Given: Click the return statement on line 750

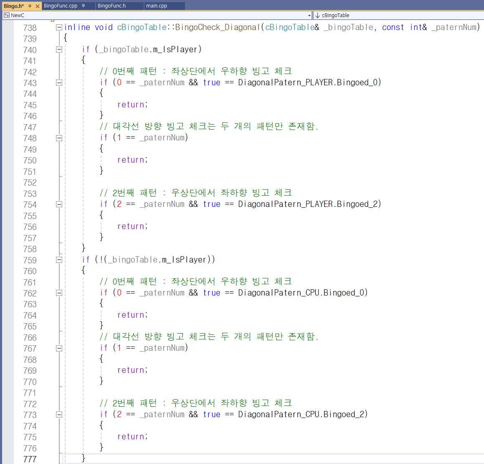Looking at the screenshot, I should pyautogui.click(x=132, y=160).
